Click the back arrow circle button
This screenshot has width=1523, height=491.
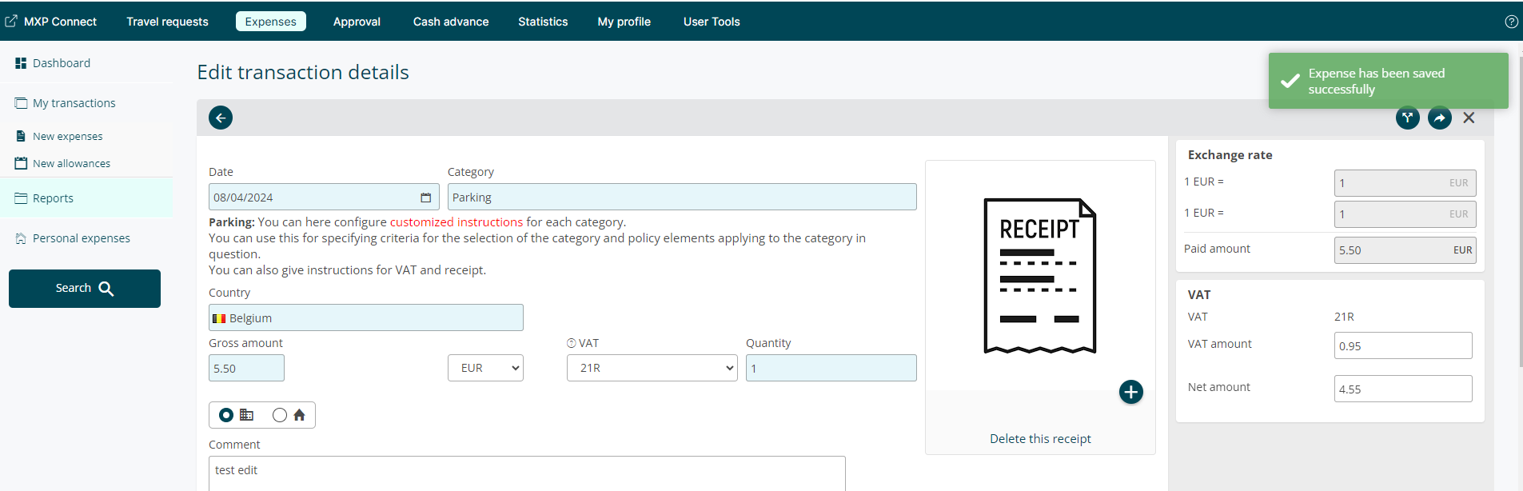pyautogui.click(x=221, y=118)
